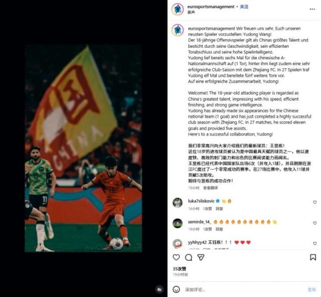Like yyhhyy42's comment
Screen dimensions: 321x297
315,243
